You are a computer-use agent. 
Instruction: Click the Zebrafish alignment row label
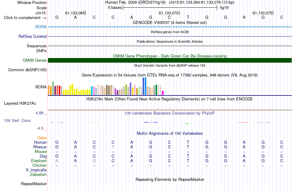(38, 174)
